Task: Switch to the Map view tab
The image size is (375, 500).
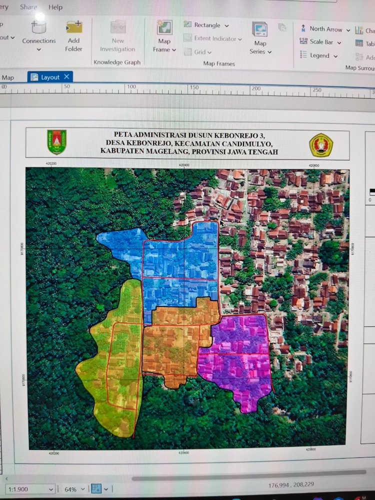Action: (x=7, y=77)
